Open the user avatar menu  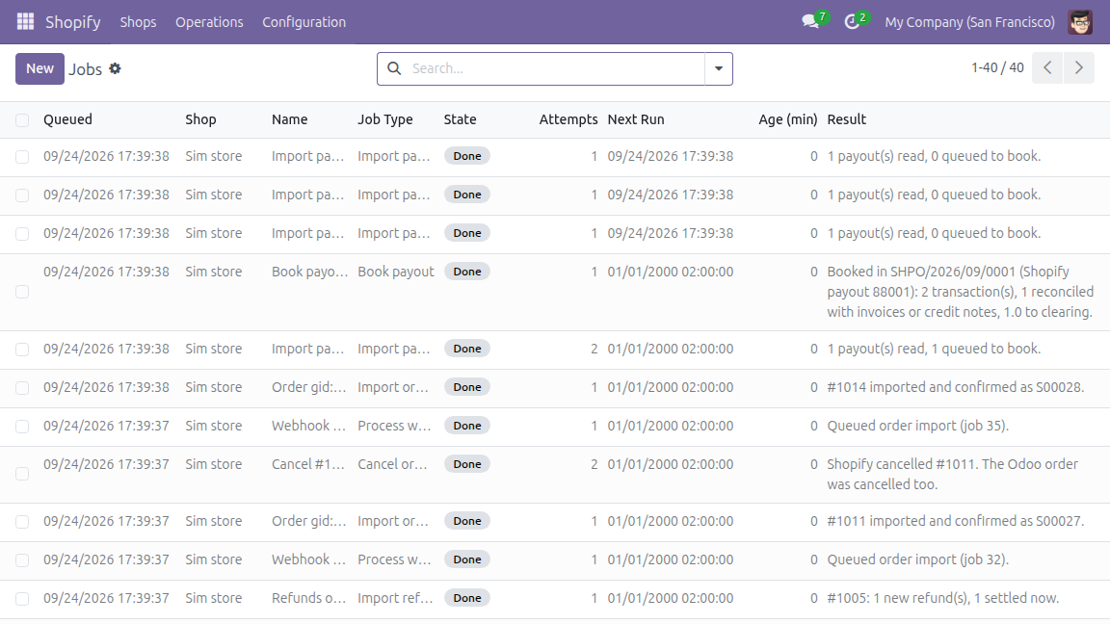pos(1080,22)
